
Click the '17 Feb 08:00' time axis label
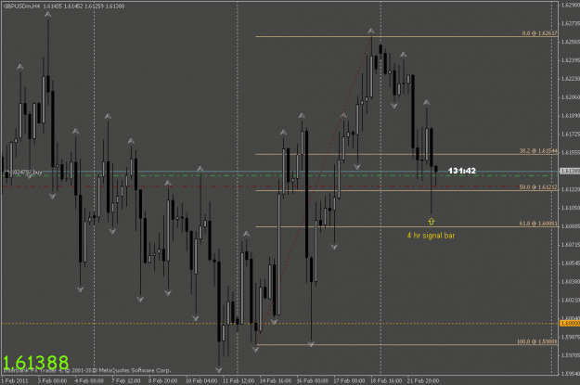point(349,380)
